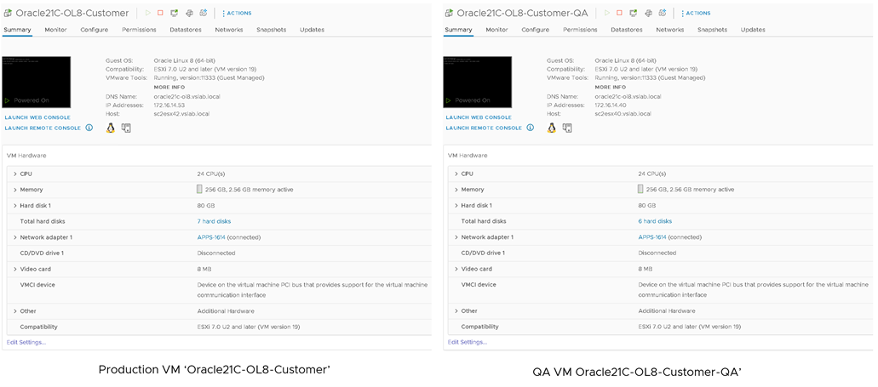Click red Power Off icon in QA VM toolbar
878x387 pixels.
[619, 12]
